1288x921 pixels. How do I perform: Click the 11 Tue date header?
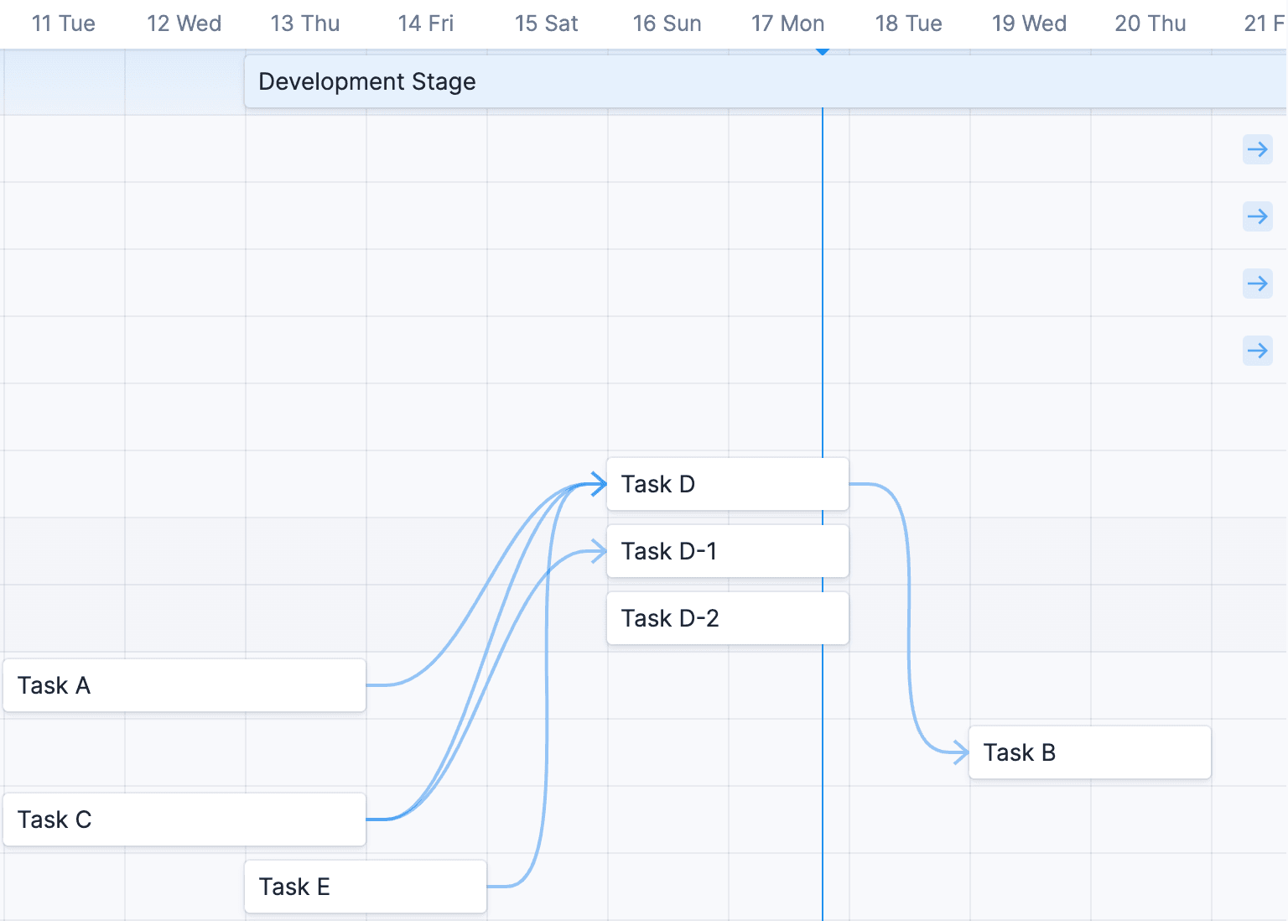[63, 23]
